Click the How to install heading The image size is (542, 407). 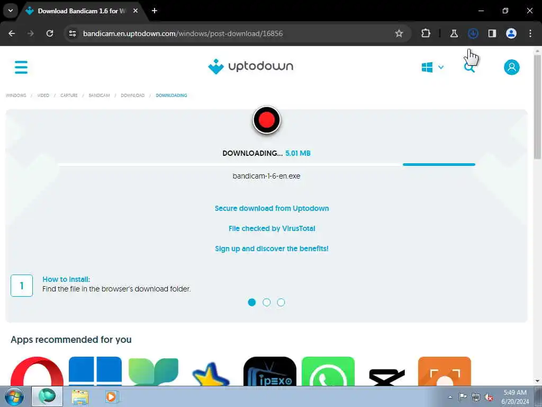tap(66, 279)
